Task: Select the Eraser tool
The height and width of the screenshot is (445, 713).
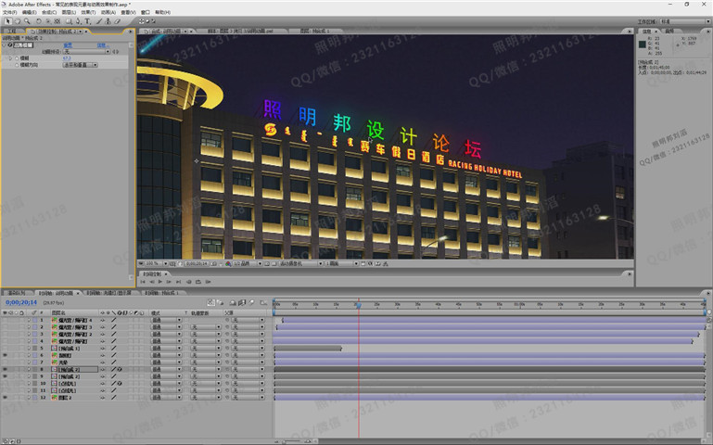Action: (x=117, y=21)
